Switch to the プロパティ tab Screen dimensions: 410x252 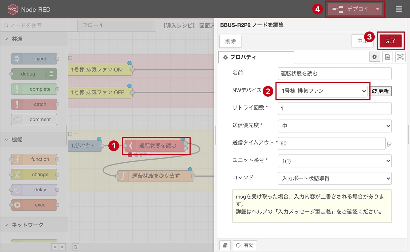256,57
